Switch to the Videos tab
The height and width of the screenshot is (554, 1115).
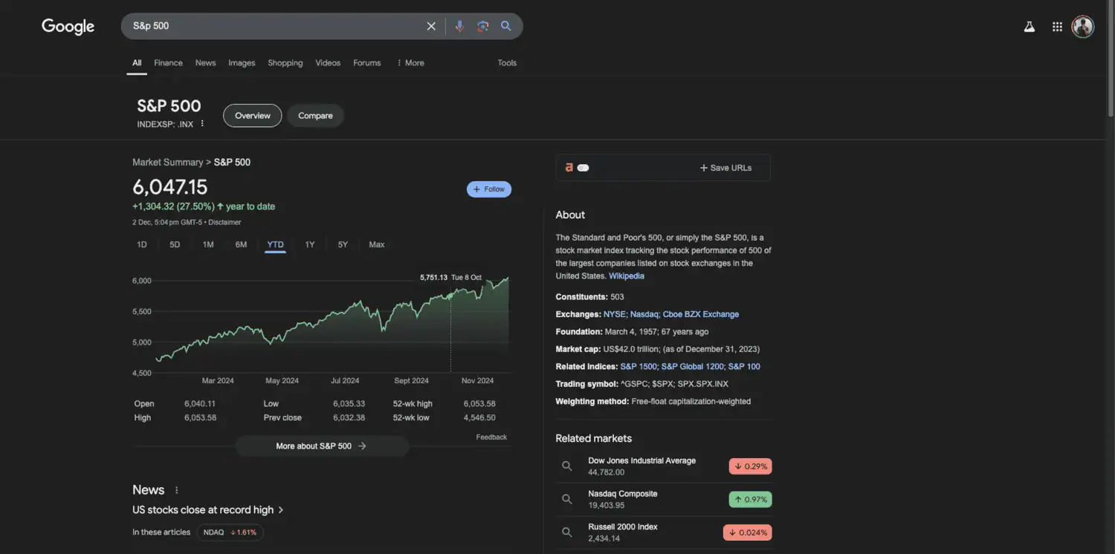click(328, 63)
